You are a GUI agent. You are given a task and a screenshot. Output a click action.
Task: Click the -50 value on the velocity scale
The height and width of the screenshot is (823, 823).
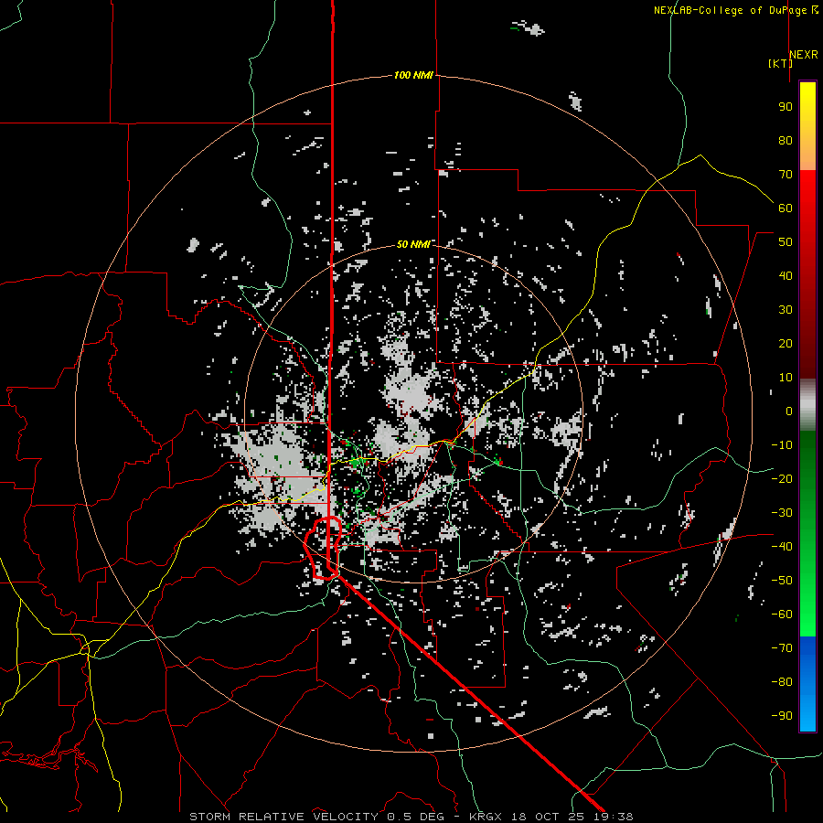tap(782, 581)
